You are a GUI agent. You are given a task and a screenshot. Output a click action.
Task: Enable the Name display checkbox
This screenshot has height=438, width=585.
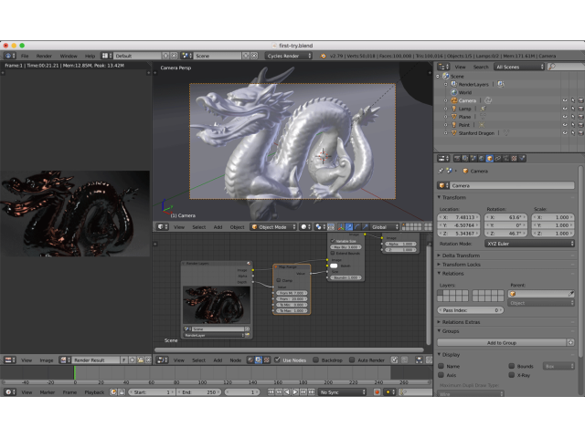coord(441,366)
